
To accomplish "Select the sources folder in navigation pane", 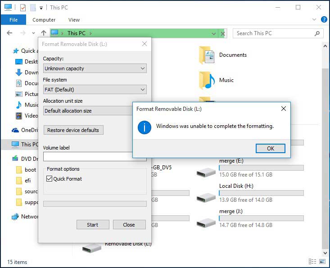I will [27, 191].
